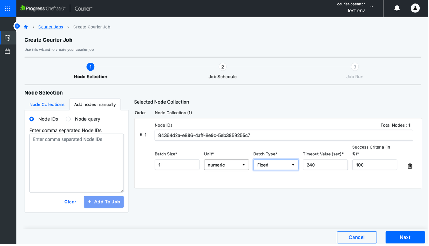
Task: Go to Job Schedule step 2
Action: [x=222, y=67]
